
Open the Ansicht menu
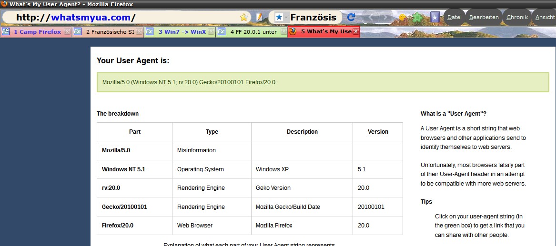tap(545, 17)
